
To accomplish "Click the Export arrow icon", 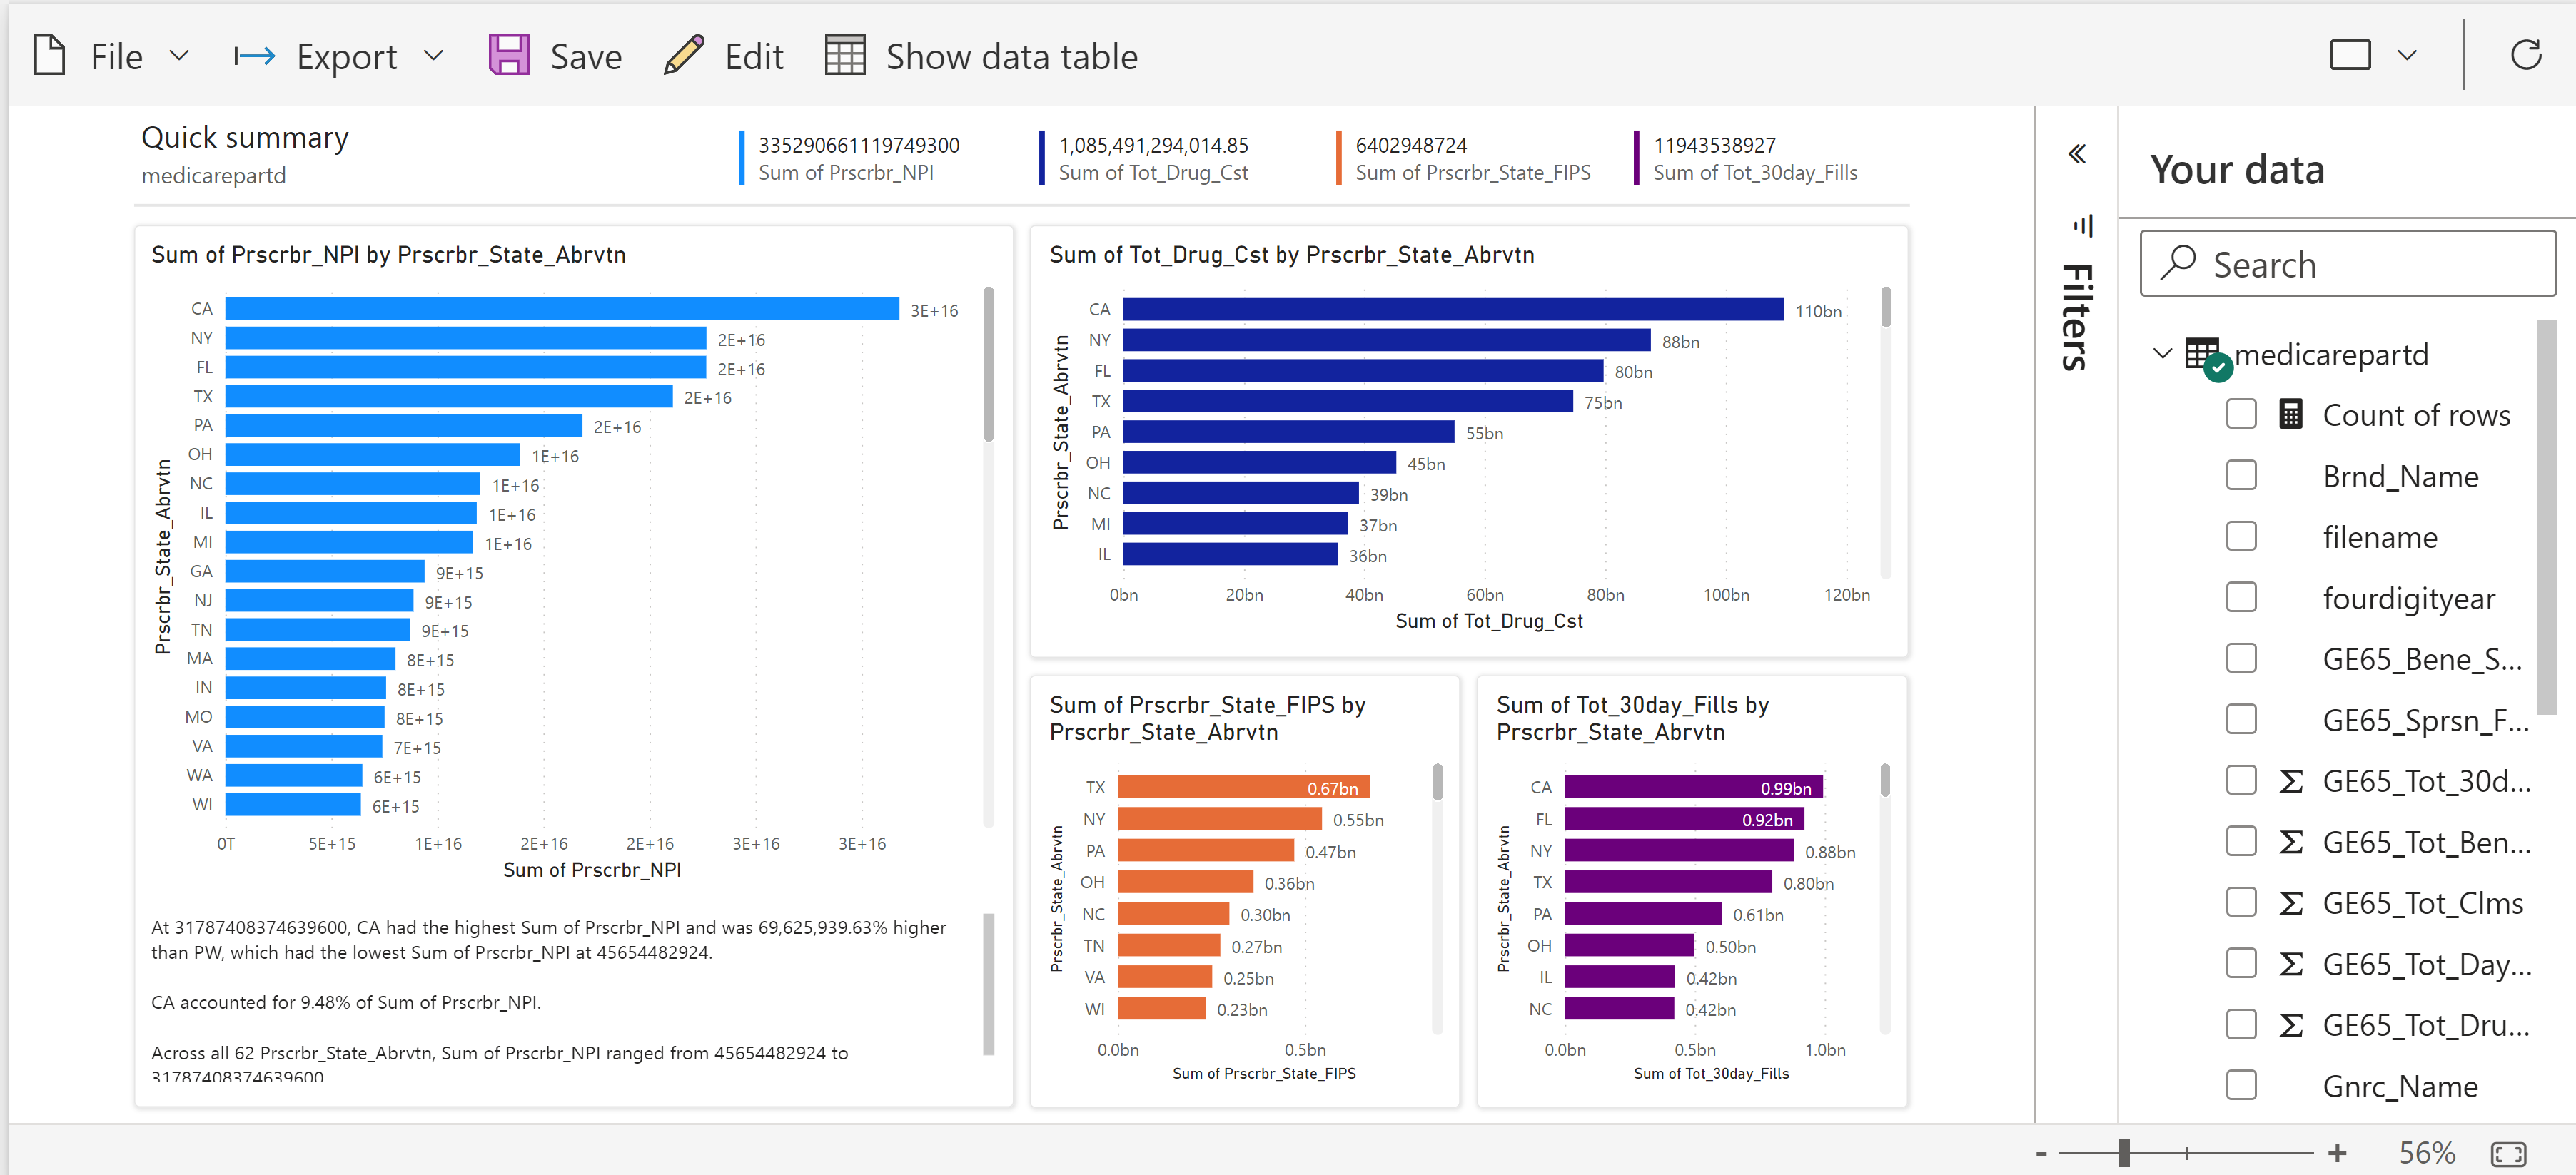I will [x=254, y=56].
